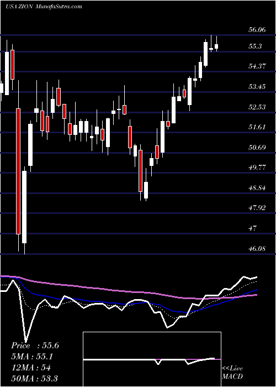Image resolution: width=276 pixels, height=387 pixels.
Task: Select the 47 price axis label
Action: tap(253, 228)
